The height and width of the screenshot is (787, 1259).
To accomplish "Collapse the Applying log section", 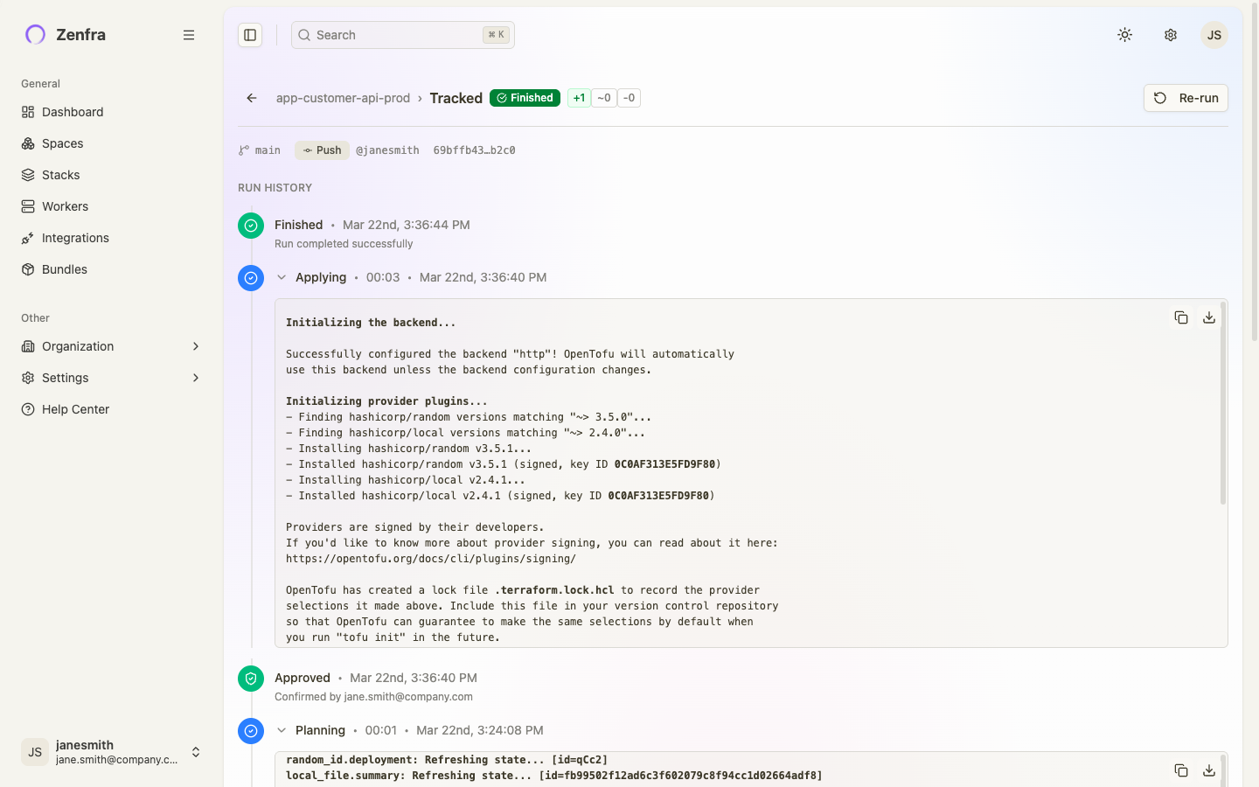I will click(x=282, y=277).
